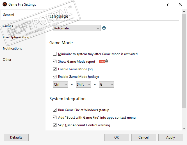Screen dimensions: 187x145
Task: Uncheck Skip User Account Control warning
Action: tap(55, 125)
